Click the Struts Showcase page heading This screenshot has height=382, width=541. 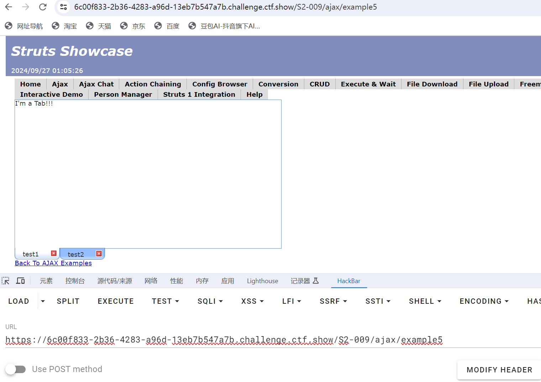(x=72, y=51)
